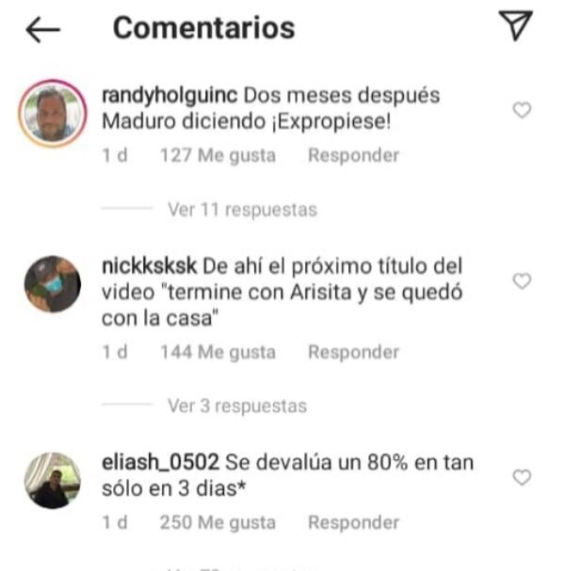
Task: Open the share paper-plane icon
Action: point(516,25)
